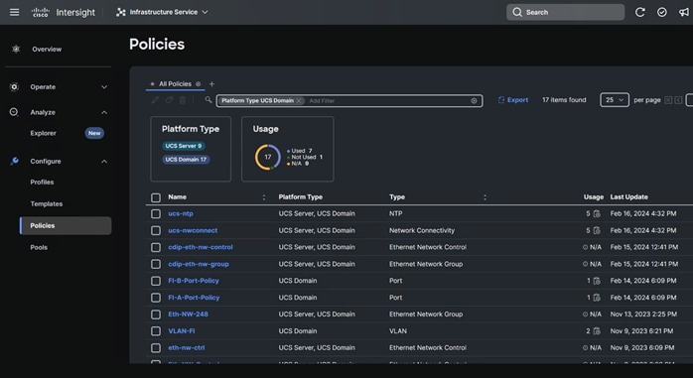Screen dimensions: 693x378
Task: Collapse the Configure section chevron
Action: [104, 162]
